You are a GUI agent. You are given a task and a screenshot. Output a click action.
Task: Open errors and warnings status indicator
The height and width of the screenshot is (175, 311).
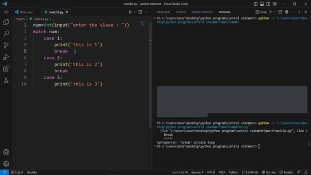point(17,172)
